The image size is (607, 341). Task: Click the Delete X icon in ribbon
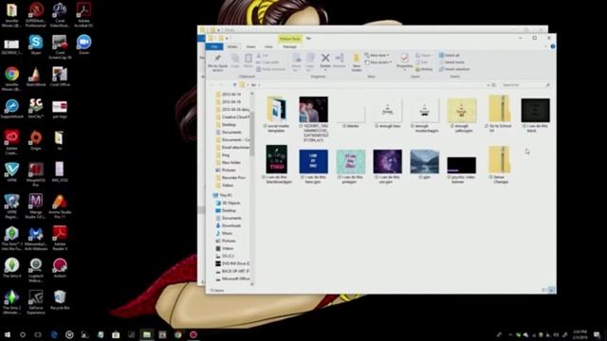click(325, 58)
